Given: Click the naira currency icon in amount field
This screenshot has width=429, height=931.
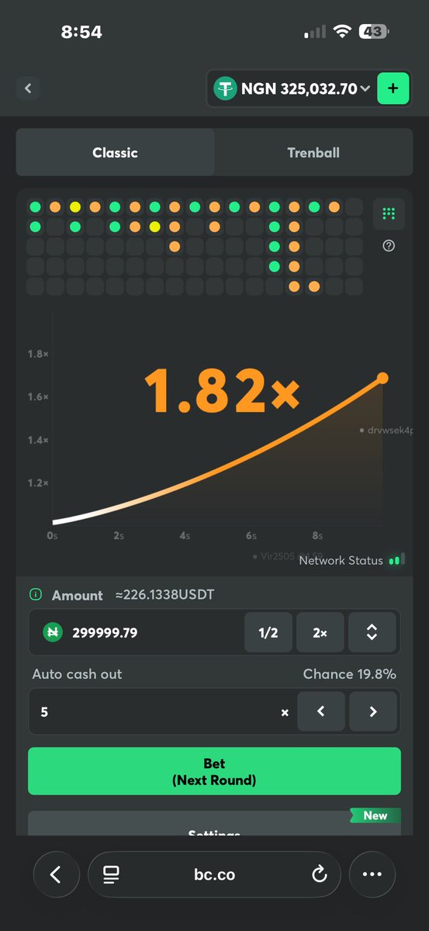Looking at the screenshot, I should [53, 632].
